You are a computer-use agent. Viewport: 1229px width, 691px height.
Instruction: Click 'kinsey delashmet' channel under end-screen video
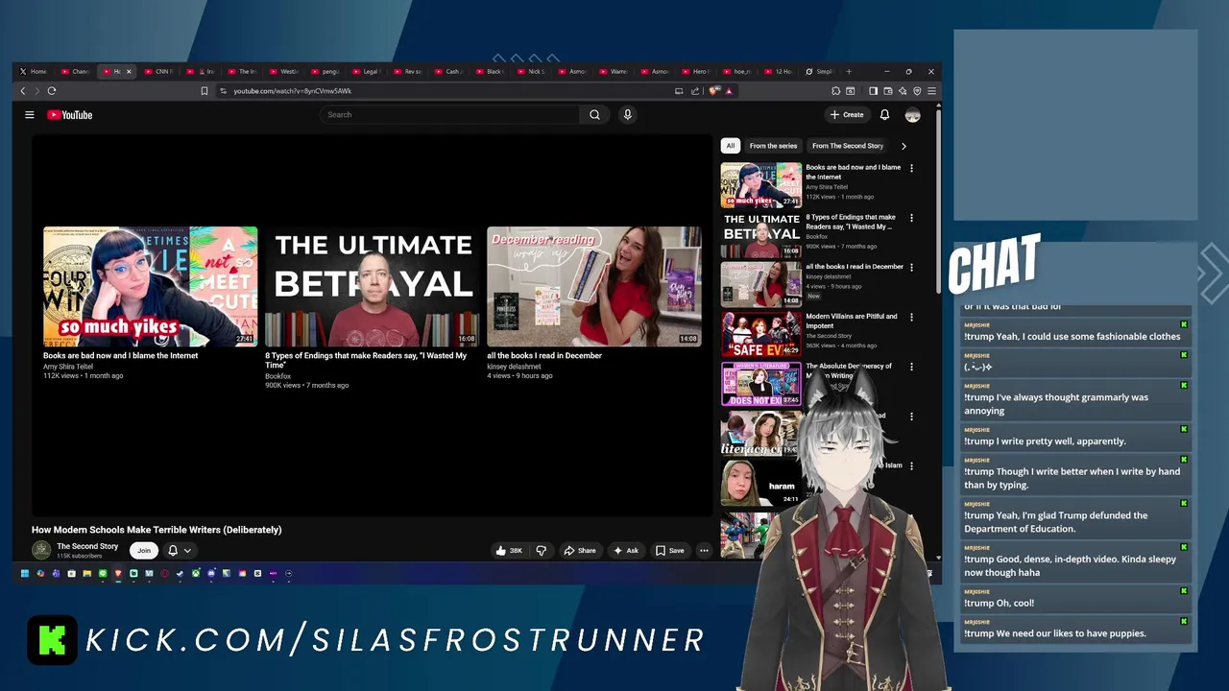(514, 367)
